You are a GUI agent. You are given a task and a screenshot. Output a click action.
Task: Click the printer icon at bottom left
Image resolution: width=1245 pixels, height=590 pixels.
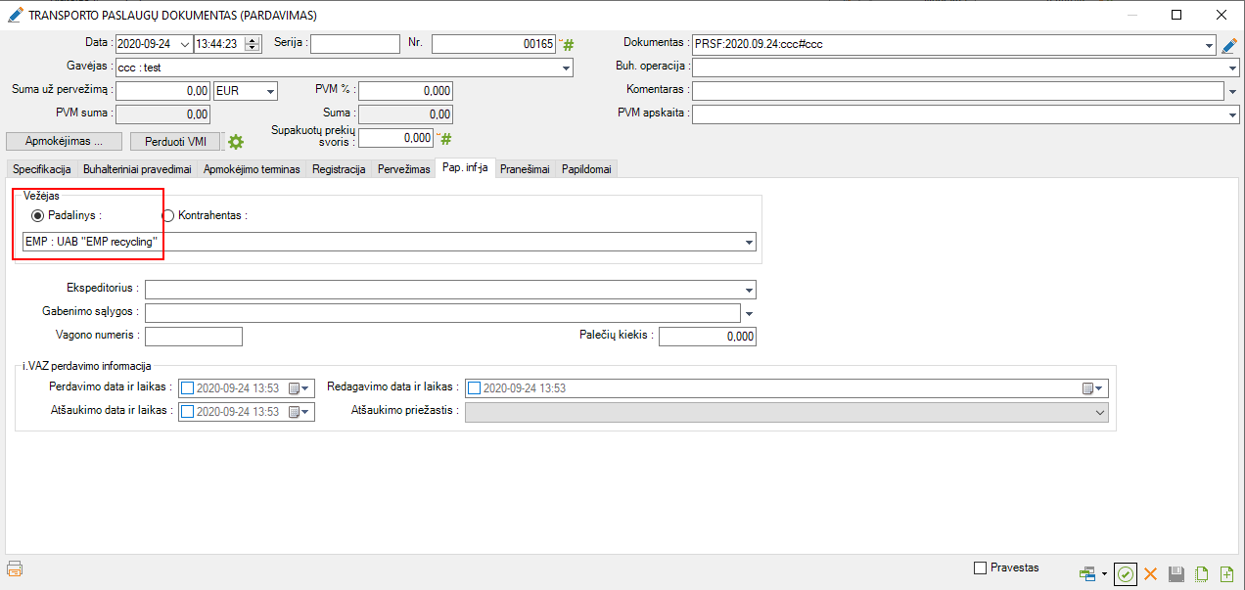[x=14, y=568]
